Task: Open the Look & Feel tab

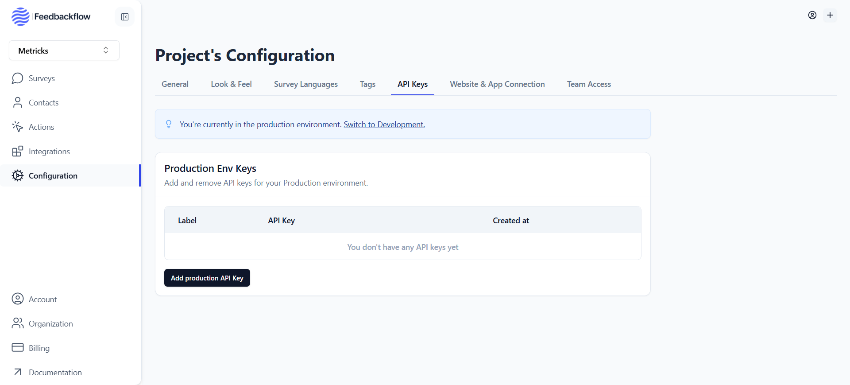Action: point(231,84)
